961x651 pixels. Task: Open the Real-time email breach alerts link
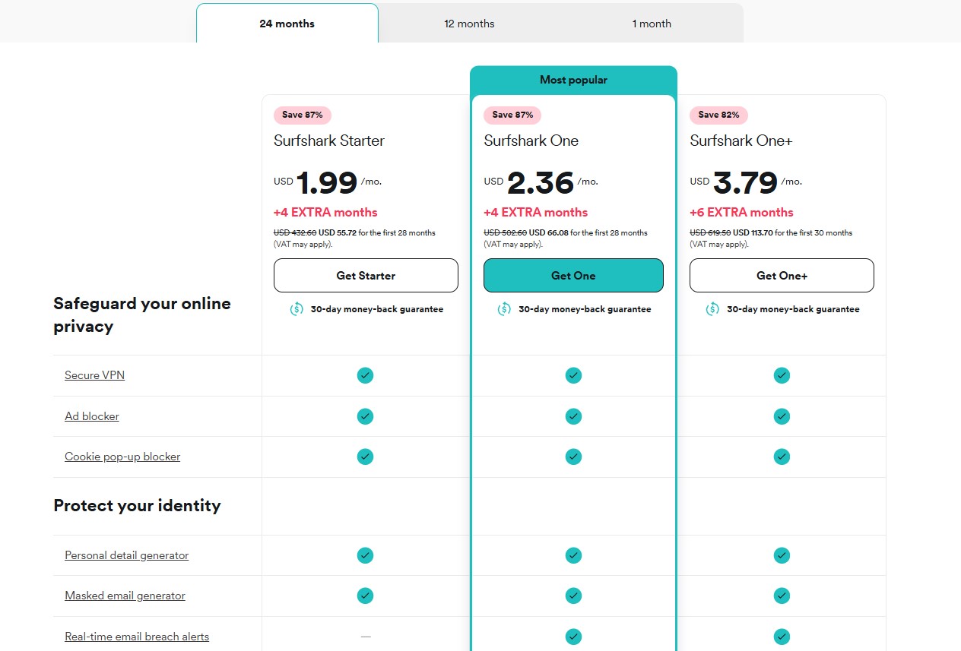(137, 637)
